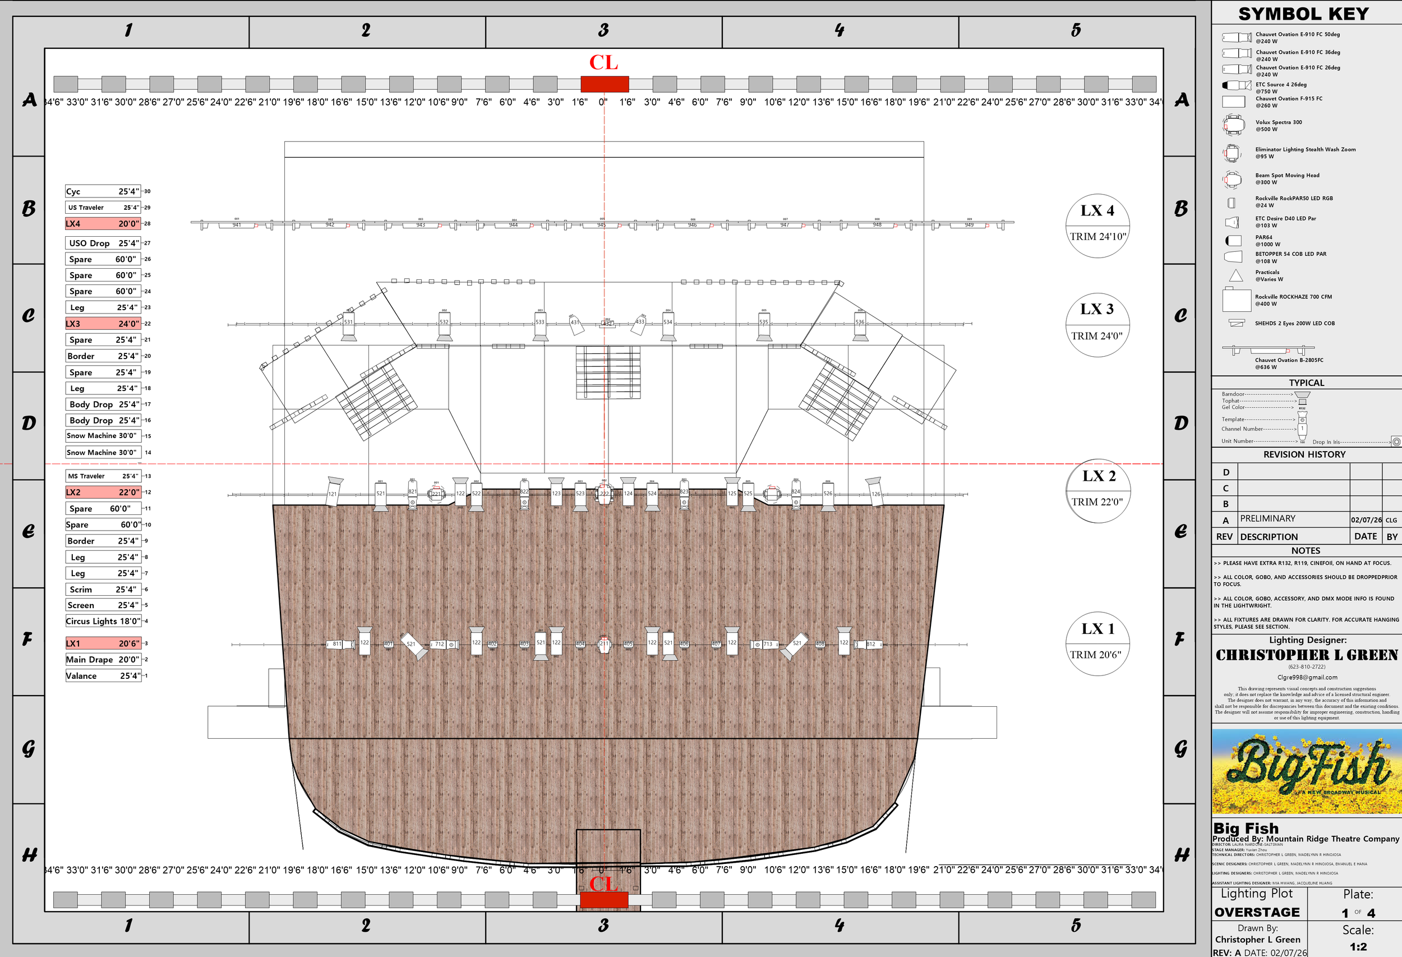
Task: Click fixture 432 at LX3 center
Action: [x=607, y=324]
